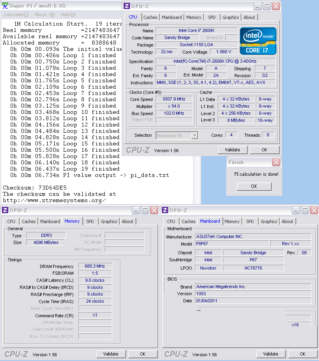Open the Help menu in Super PI
319x361 pixels.
pos(68,15)
